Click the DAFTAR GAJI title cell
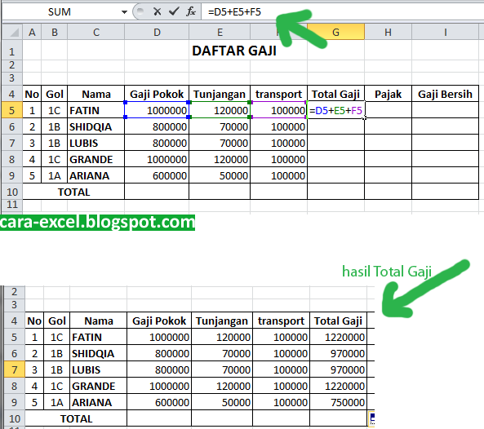 point(234,51)
